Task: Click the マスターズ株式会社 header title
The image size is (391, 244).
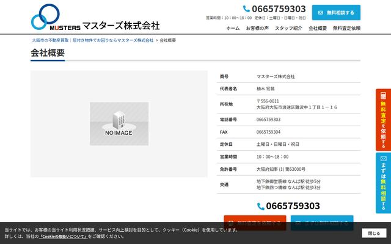Action: coord(121,26)
